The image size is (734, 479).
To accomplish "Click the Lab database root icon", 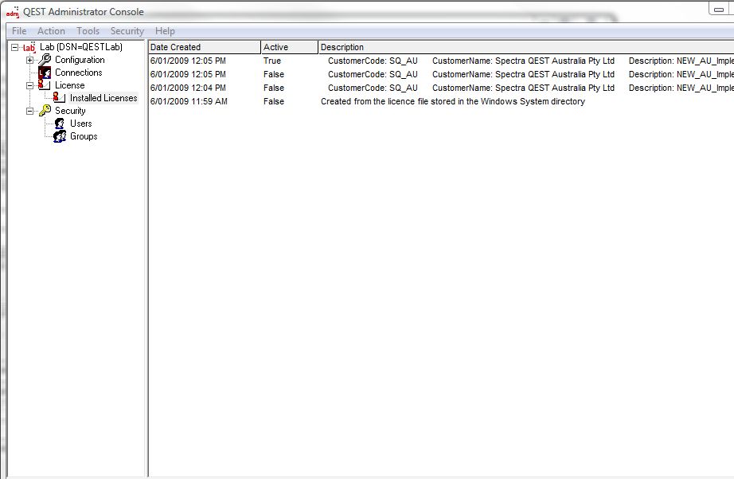I will (x=29, y=48).
